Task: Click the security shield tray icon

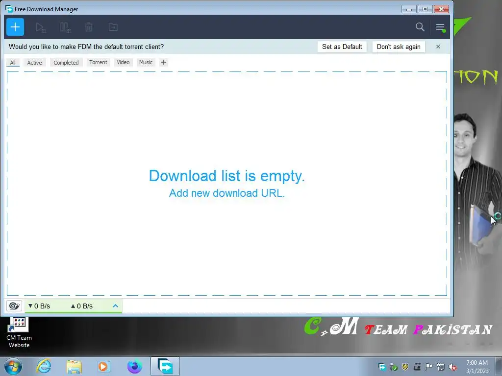Action: click(405, 367)
